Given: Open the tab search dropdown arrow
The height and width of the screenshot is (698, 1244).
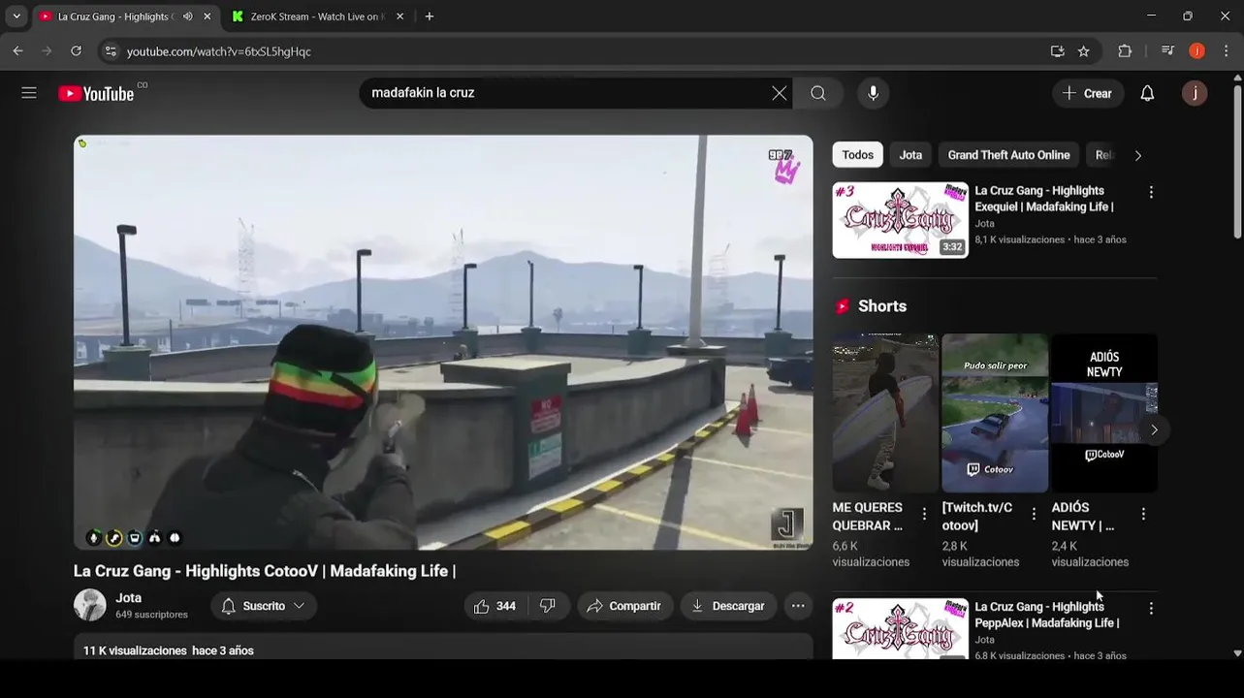Looking at the screenshot, I should pos(16,16).
